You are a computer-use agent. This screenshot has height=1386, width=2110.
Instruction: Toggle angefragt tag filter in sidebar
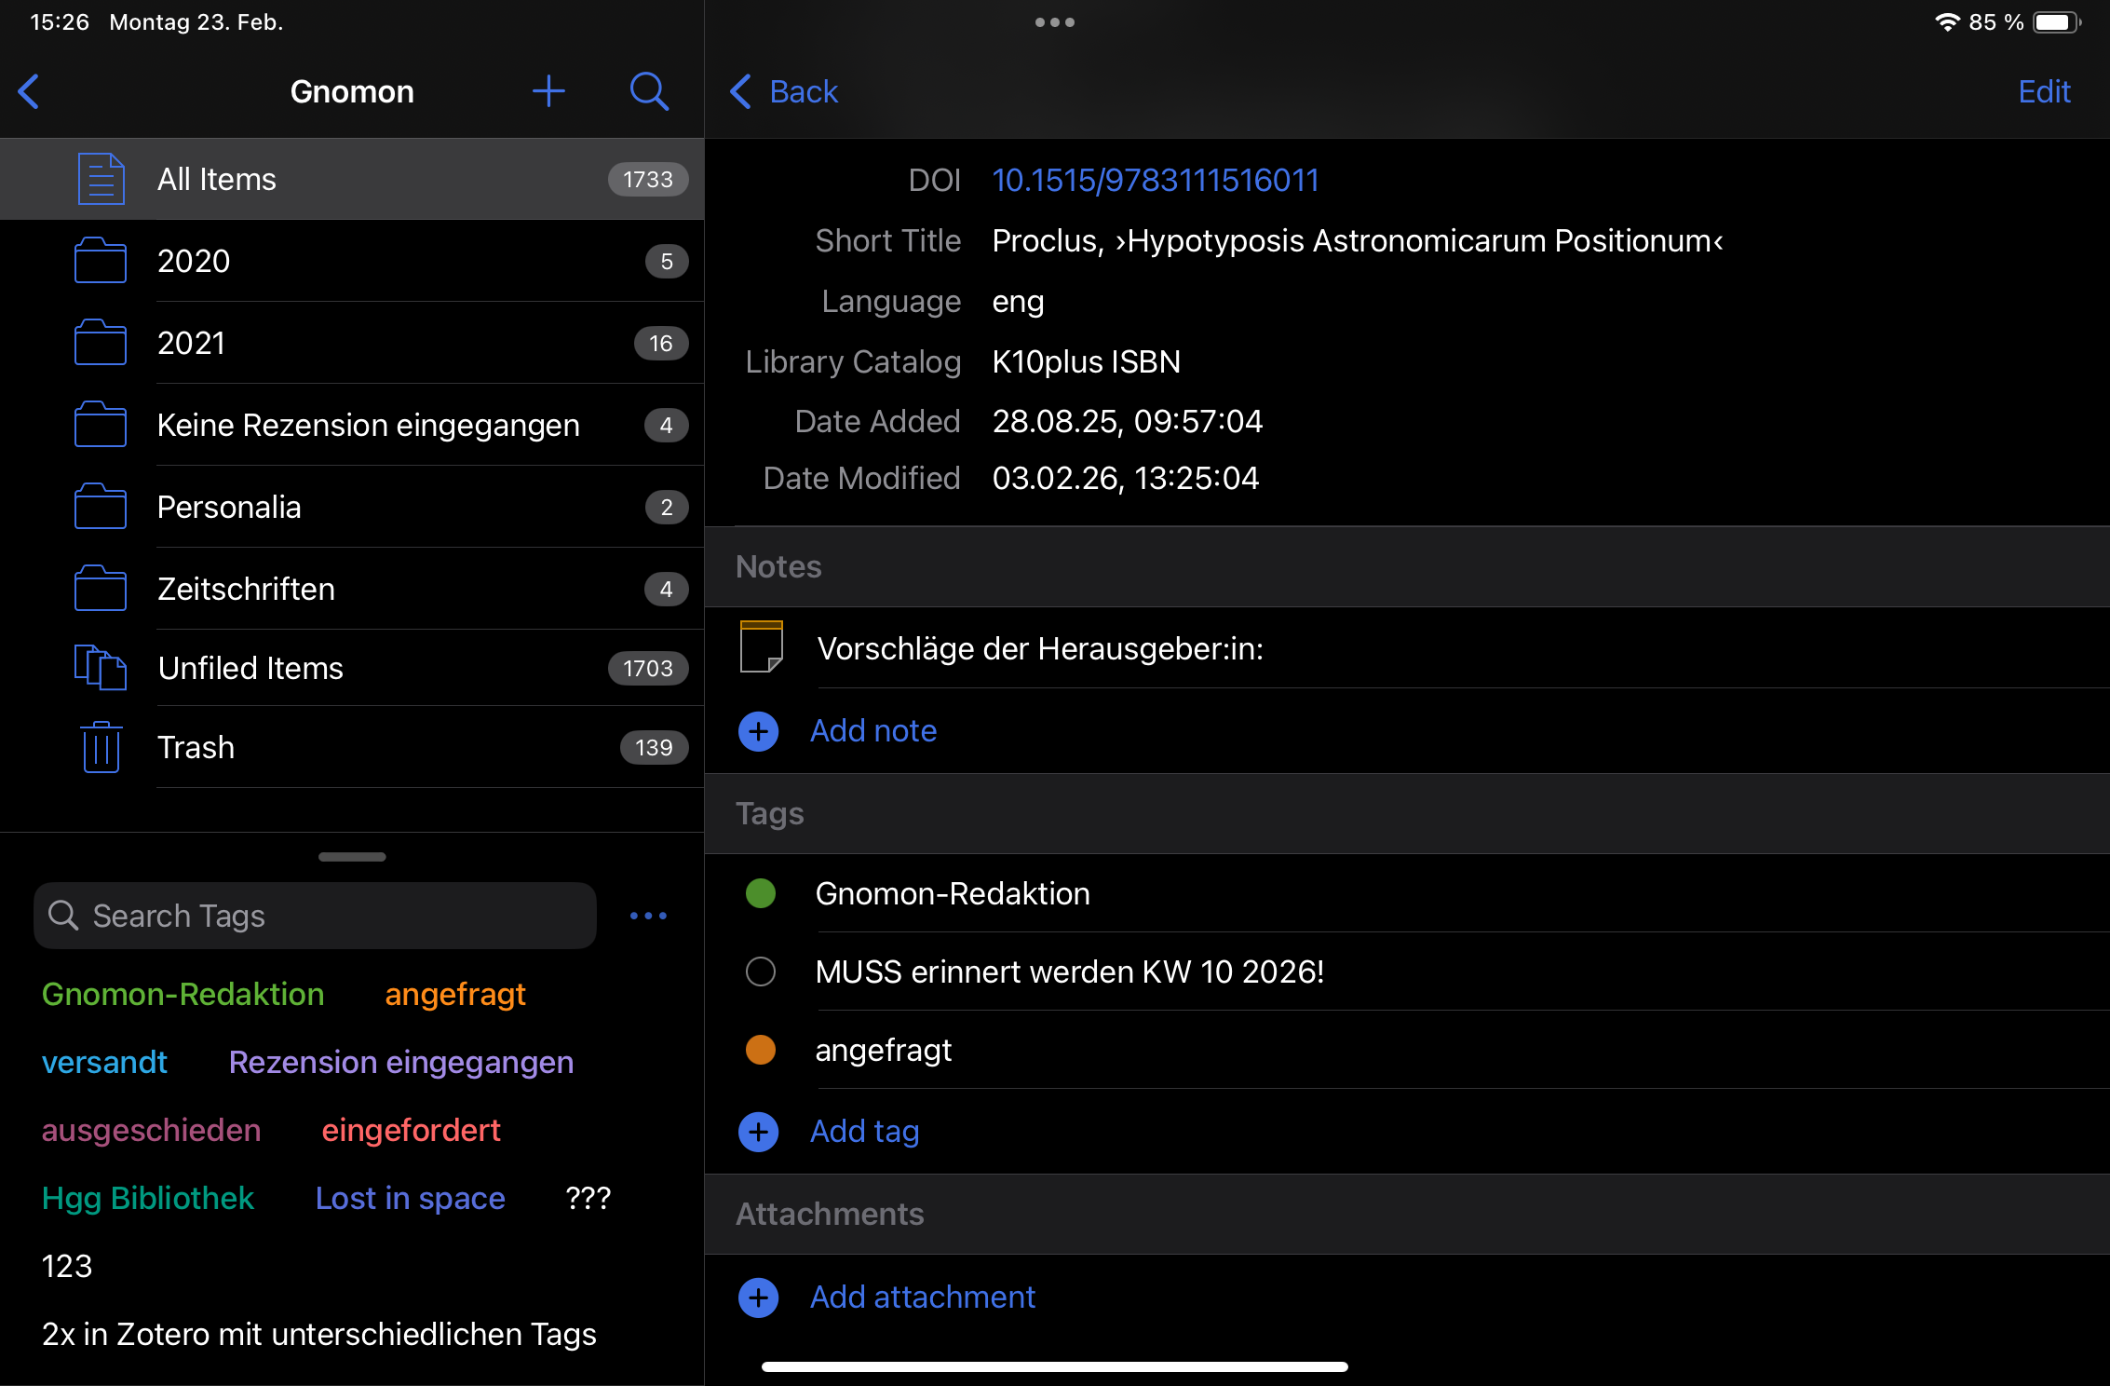tap(455, 994)
